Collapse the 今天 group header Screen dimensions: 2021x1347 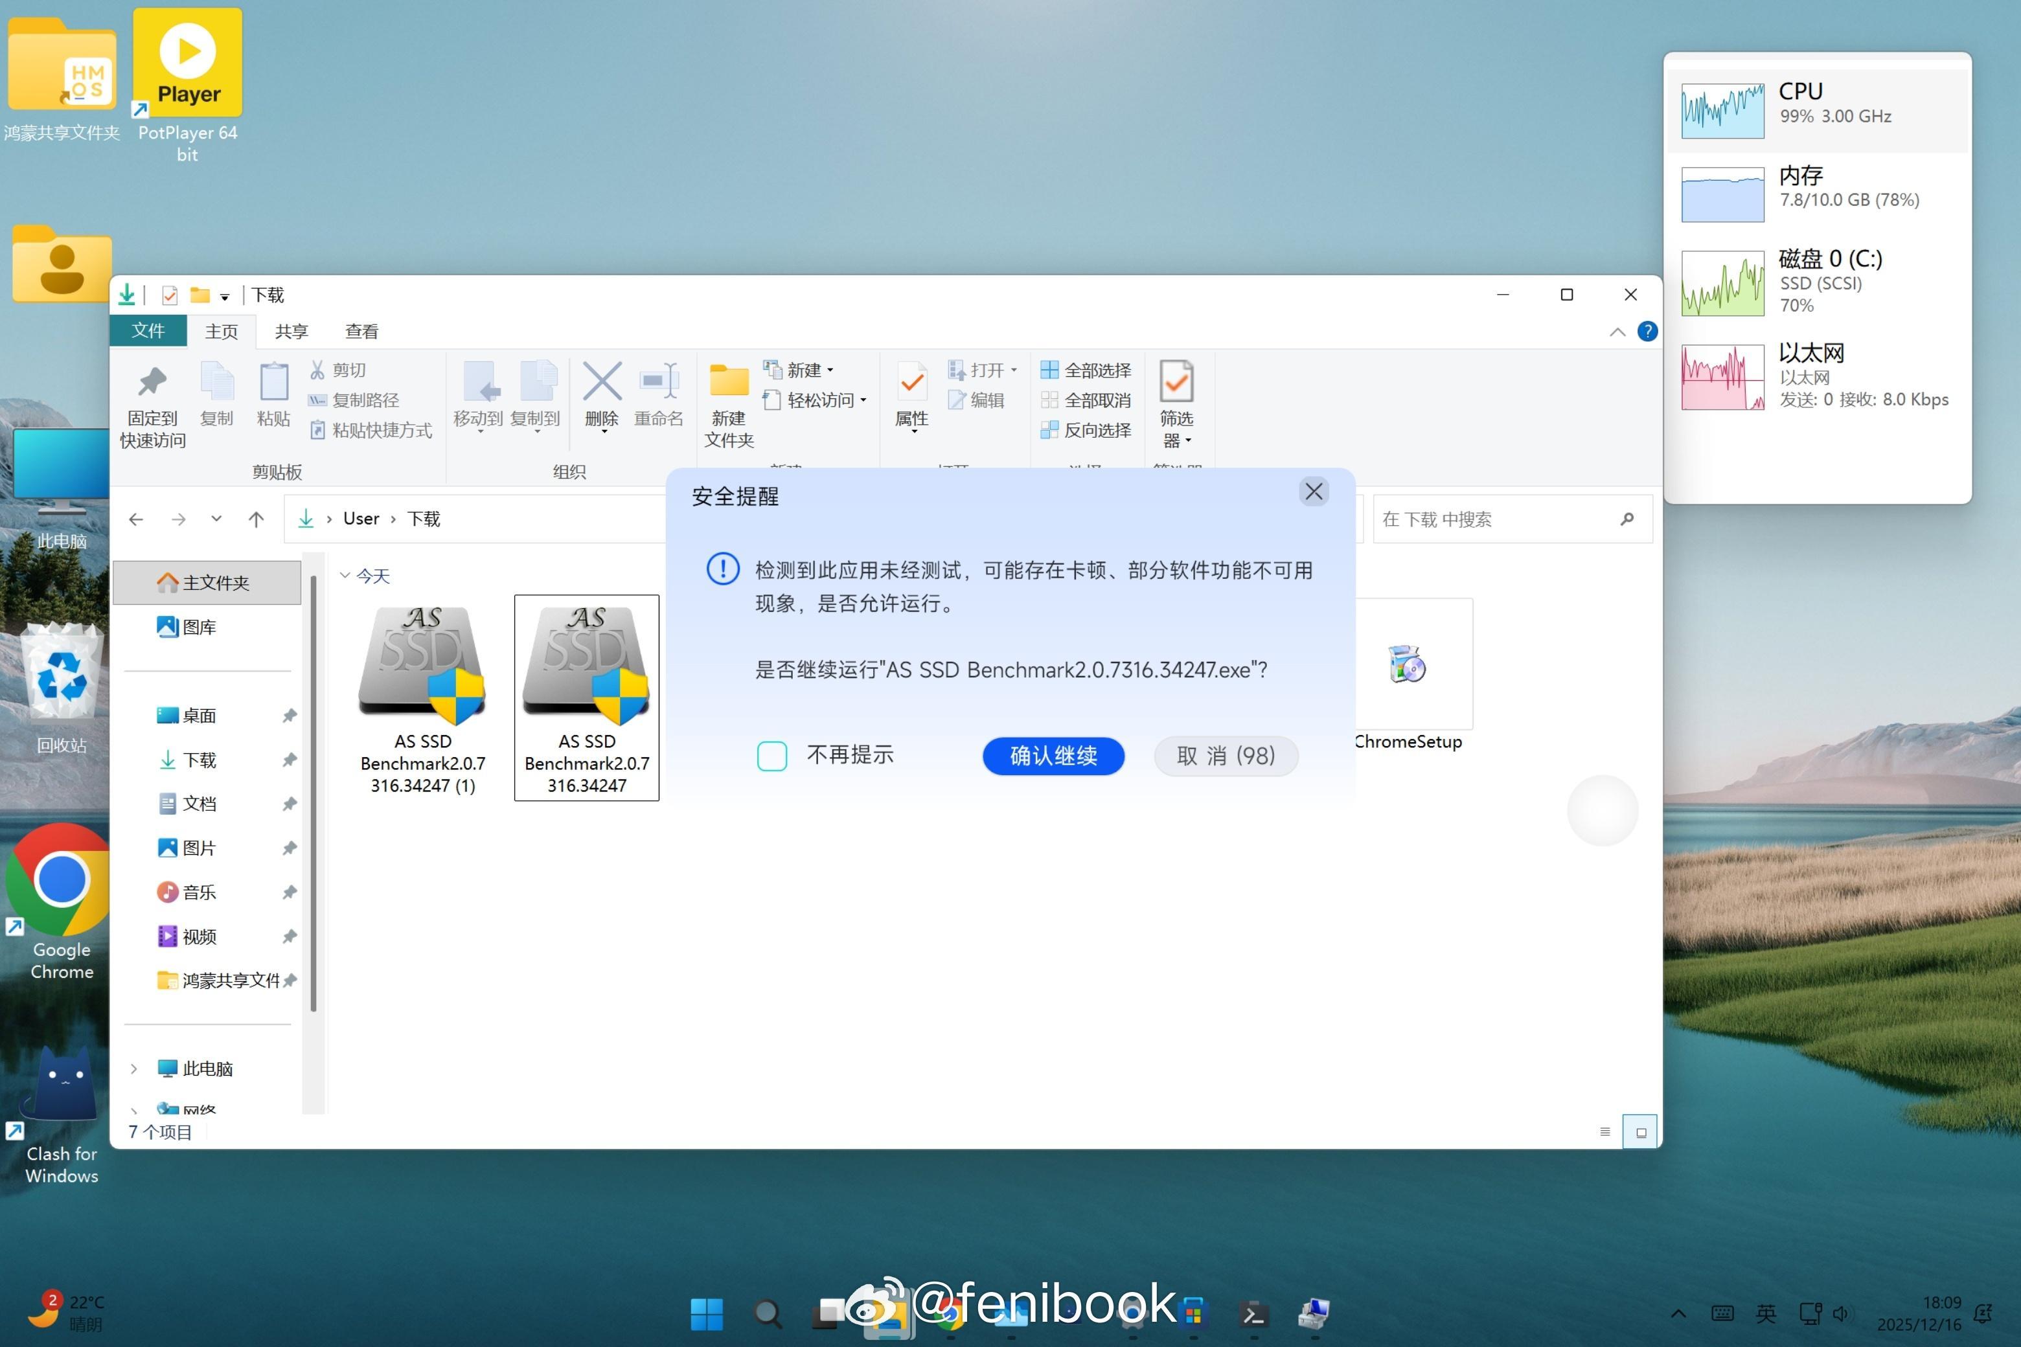point(345,576)
